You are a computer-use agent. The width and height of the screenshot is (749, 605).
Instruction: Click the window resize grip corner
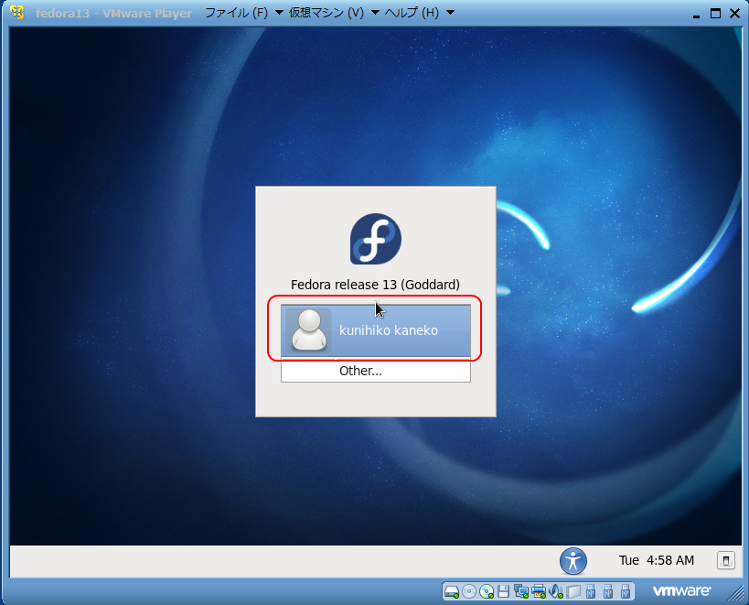coord(735,592)
